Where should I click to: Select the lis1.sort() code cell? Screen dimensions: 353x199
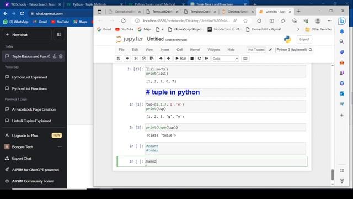tap(226, 71)
